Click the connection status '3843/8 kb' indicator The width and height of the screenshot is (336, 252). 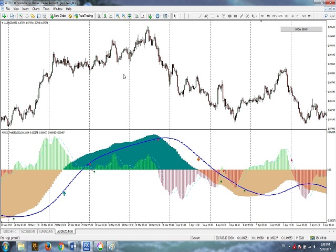[x=318, y=238]
